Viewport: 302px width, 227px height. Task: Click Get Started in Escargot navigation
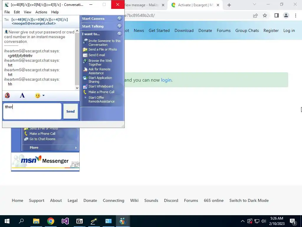tap(159, 30)
